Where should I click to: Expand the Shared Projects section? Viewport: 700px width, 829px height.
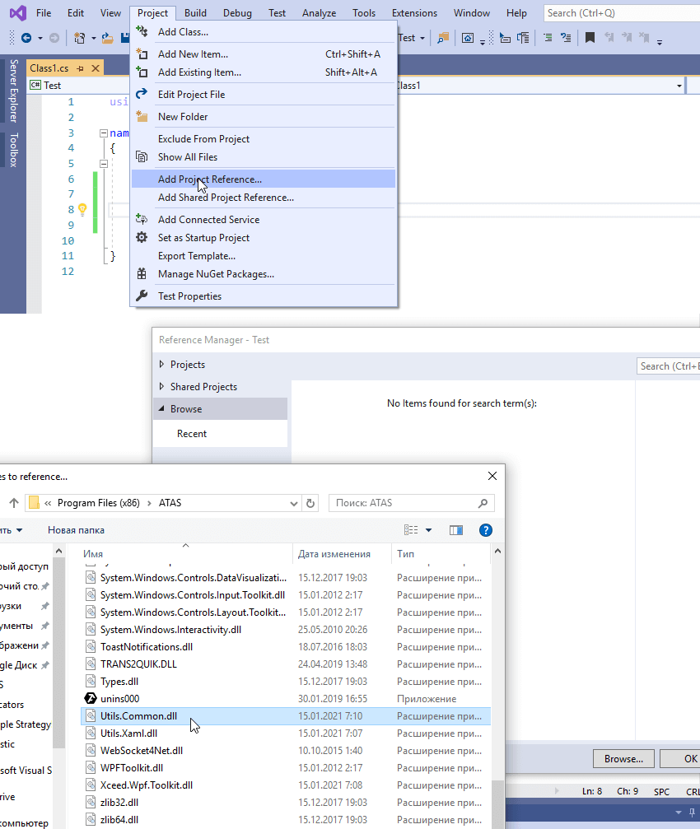pyautogui.click(x=161, y=387)
